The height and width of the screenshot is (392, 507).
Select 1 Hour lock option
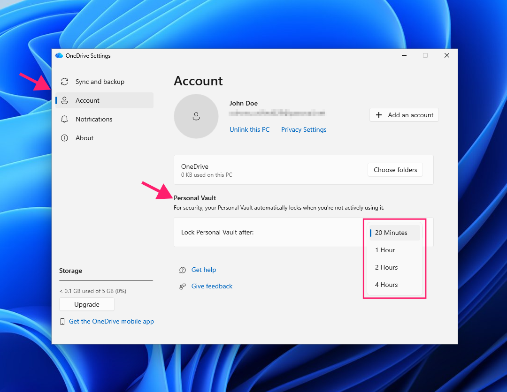click(x=394, y=250)
